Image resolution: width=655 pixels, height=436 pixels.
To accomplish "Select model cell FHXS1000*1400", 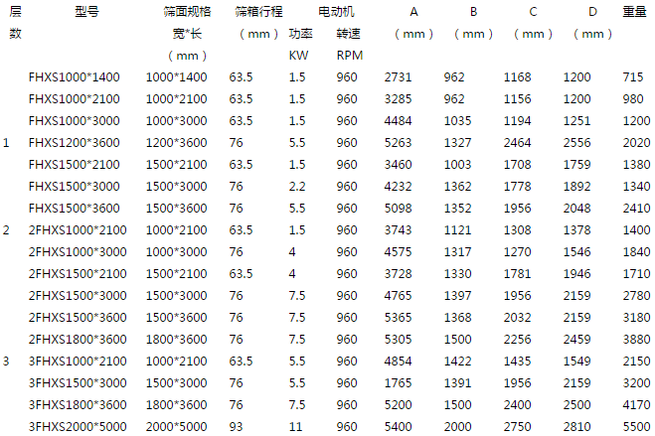I will pyautogui.click(x=74, y=76).
